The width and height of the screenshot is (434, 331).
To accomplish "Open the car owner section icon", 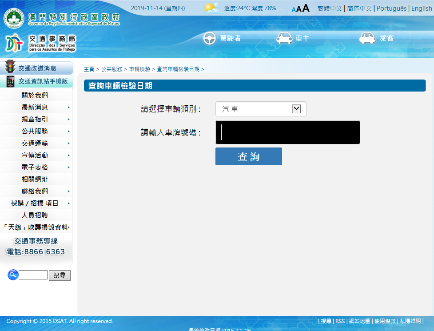I will click(284, 39).
